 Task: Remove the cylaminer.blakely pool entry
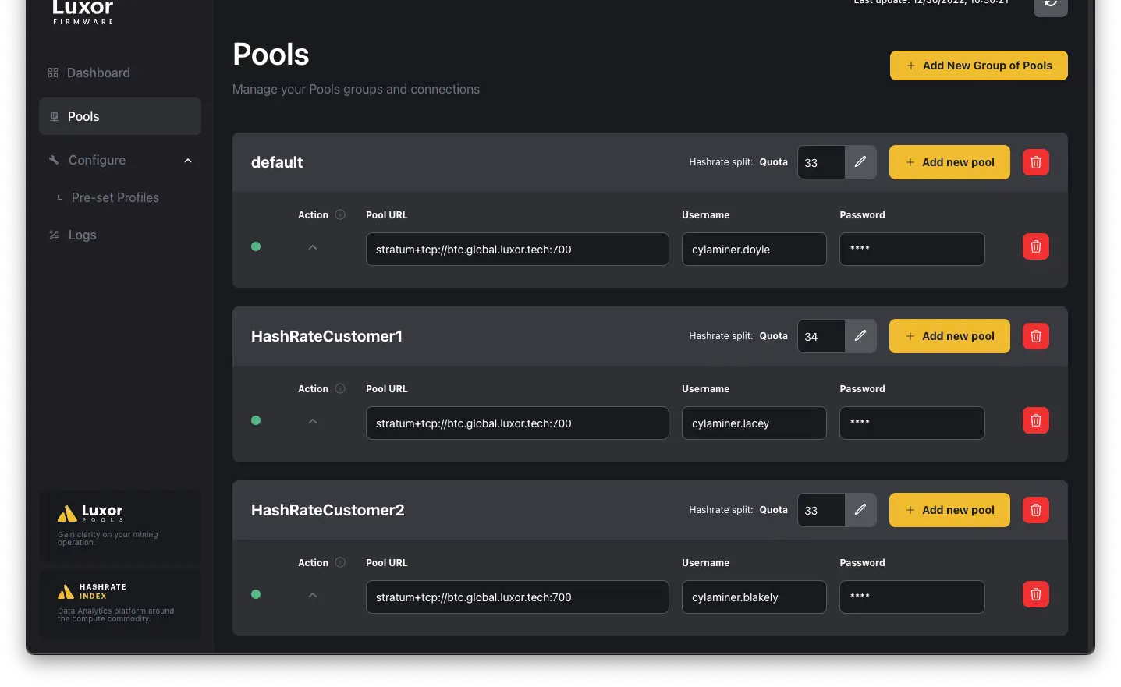point(1035,595)
